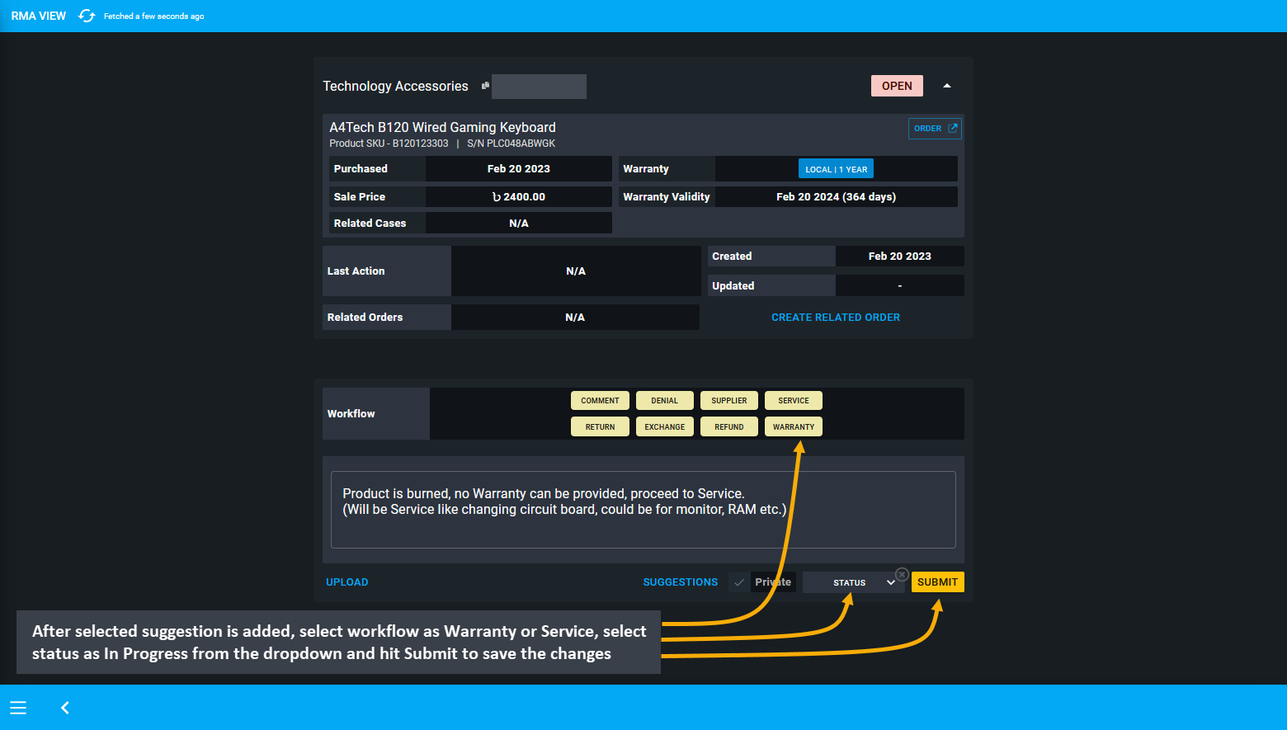Screen dimensions: 1287x730
Task: Click the A4Tech B120 Wired Gaming Keyboard title
Action: [x=442, y=127]
